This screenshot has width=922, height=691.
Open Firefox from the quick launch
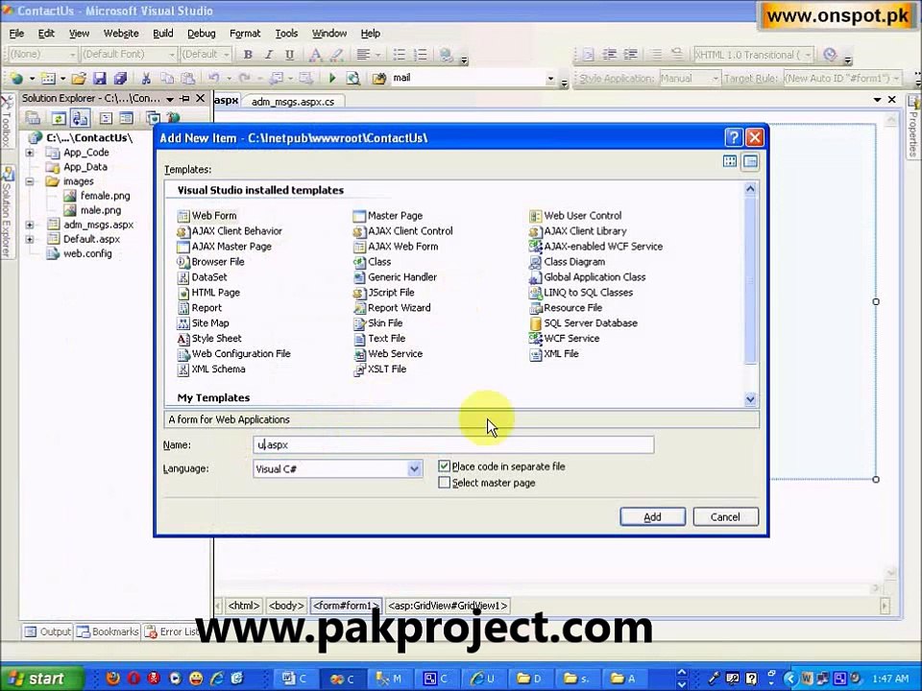113,679
